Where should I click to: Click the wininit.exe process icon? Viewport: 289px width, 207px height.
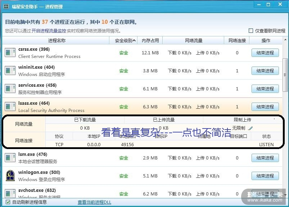[x=10, y=71]
